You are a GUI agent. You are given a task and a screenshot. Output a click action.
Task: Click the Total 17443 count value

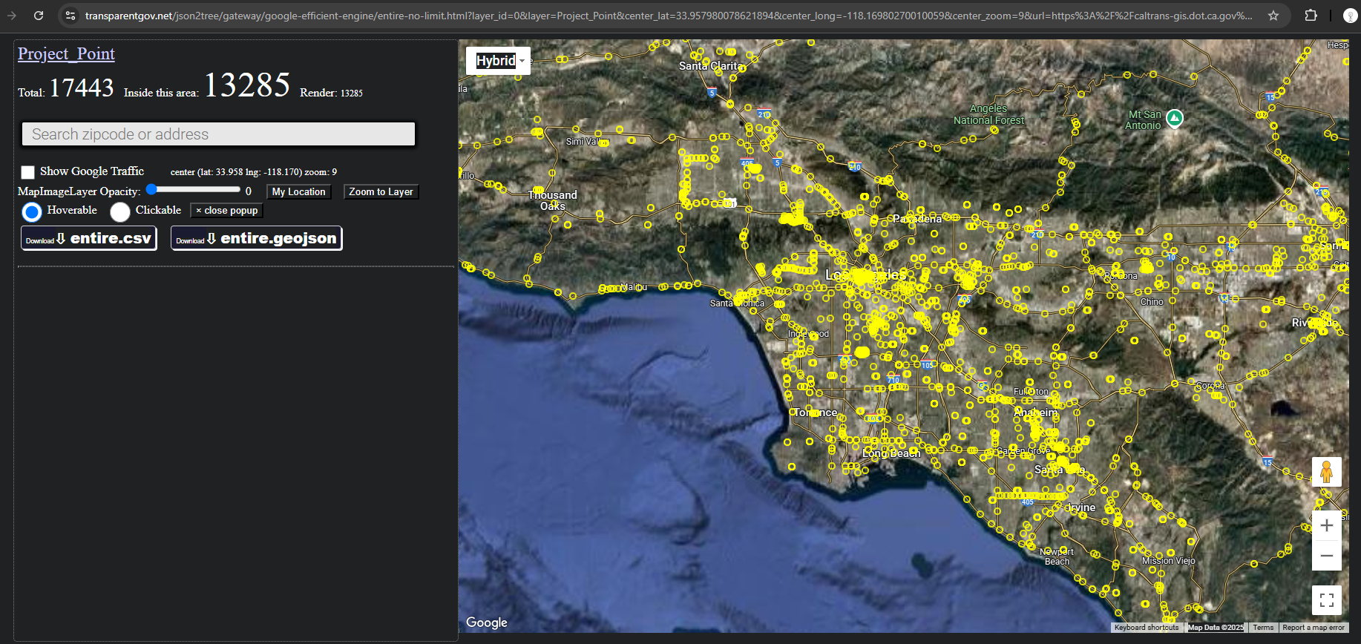pyautogui.click(x=81, y=88)
